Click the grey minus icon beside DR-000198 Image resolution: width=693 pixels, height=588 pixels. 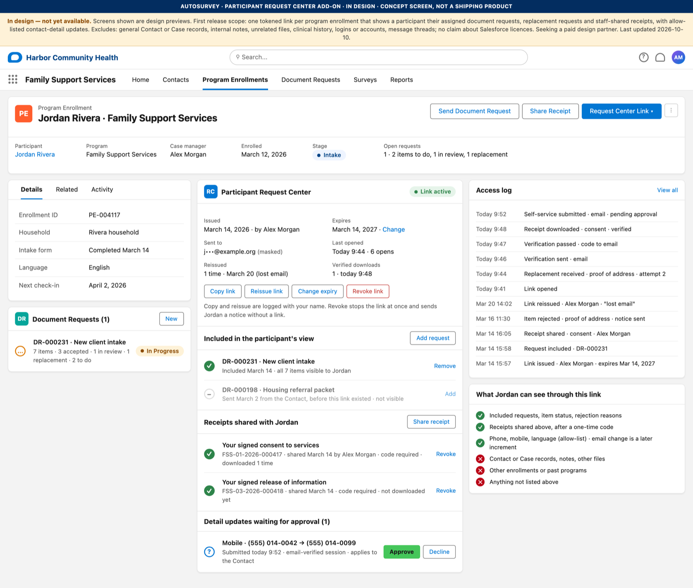click(x=209, y=394)
